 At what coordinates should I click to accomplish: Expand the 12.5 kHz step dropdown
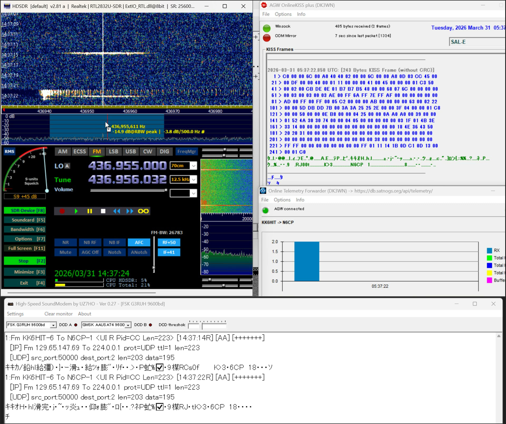pos(194,179)
